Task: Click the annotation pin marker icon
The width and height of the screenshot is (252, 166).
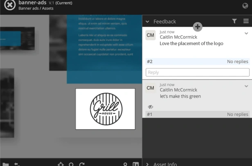Action: point(125,164)
